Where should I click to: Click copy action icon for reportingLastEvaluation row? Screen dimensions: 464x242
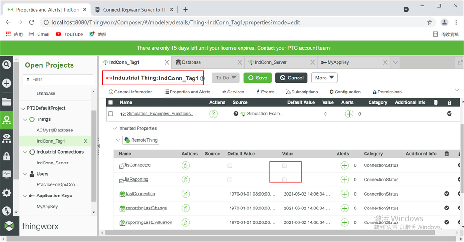tap(186, 222)
